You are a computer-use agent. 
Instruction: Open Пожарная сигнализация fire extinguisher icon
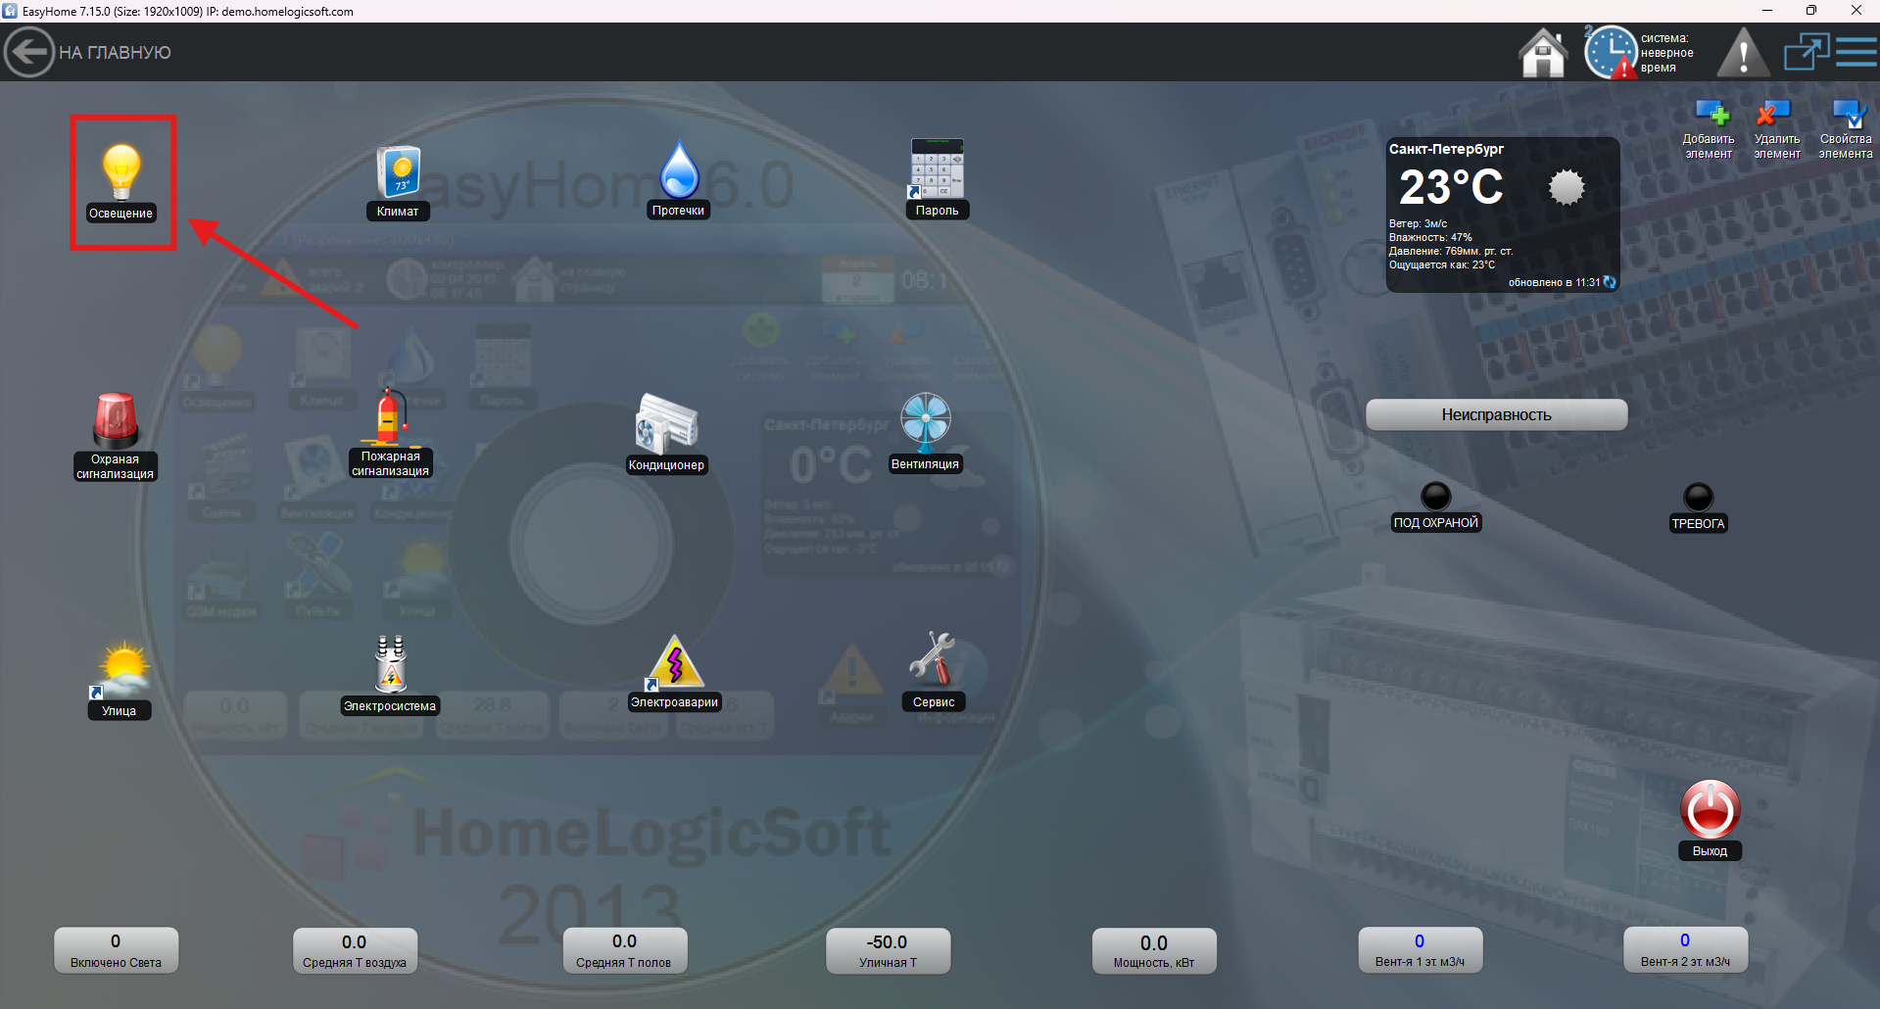pos(391,418)
